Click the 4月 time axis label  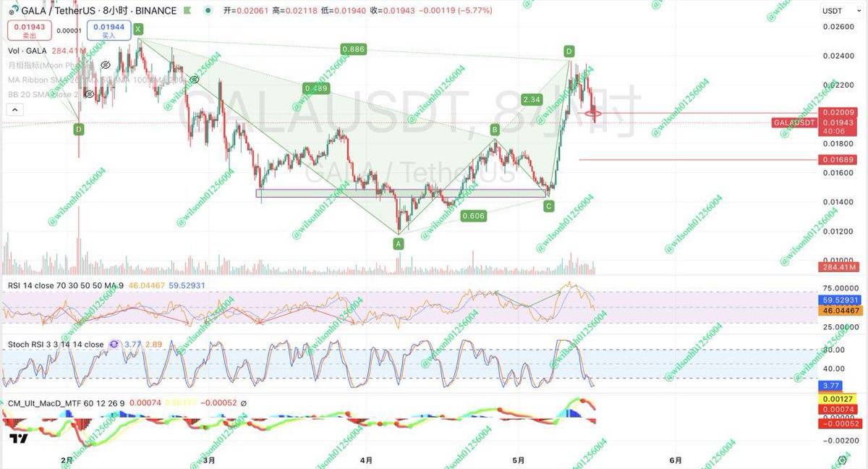tap(366, 460)
